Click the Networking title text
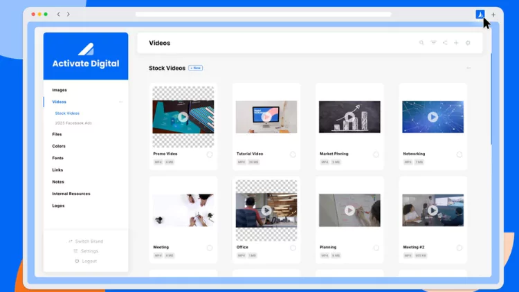The image size is (519, 292). [x=414, y=154]
